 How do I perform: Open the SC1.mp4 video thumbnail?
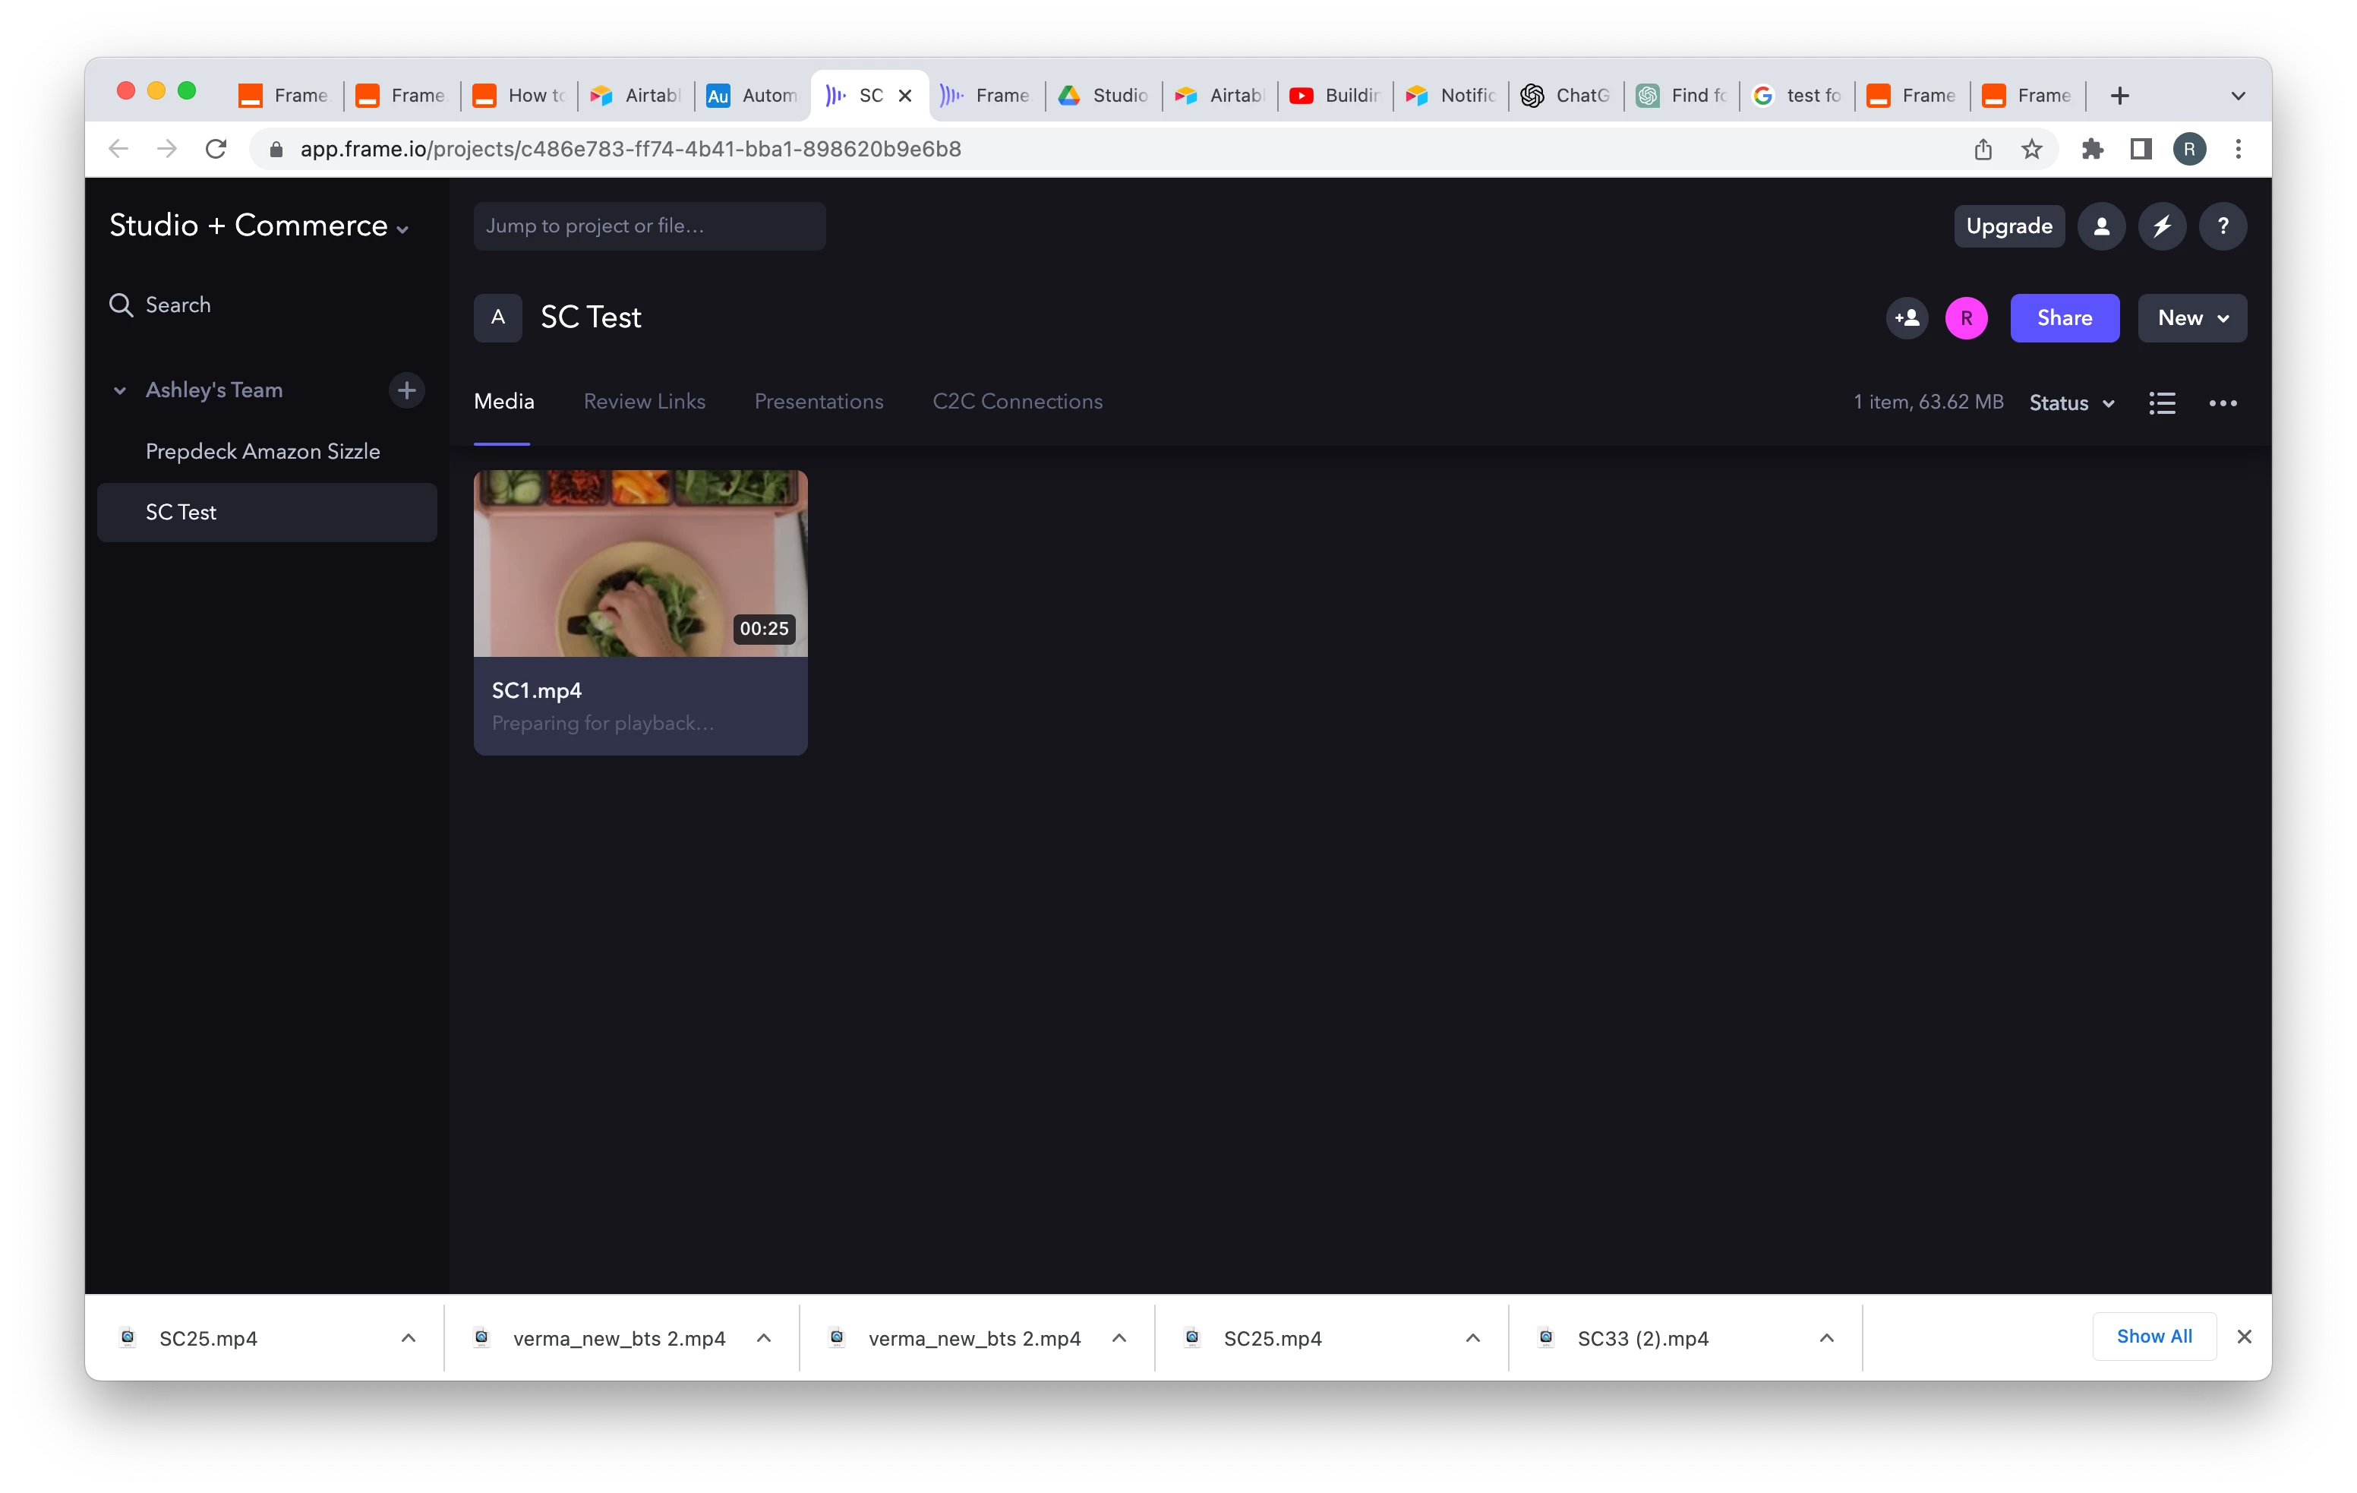[640, 563]
